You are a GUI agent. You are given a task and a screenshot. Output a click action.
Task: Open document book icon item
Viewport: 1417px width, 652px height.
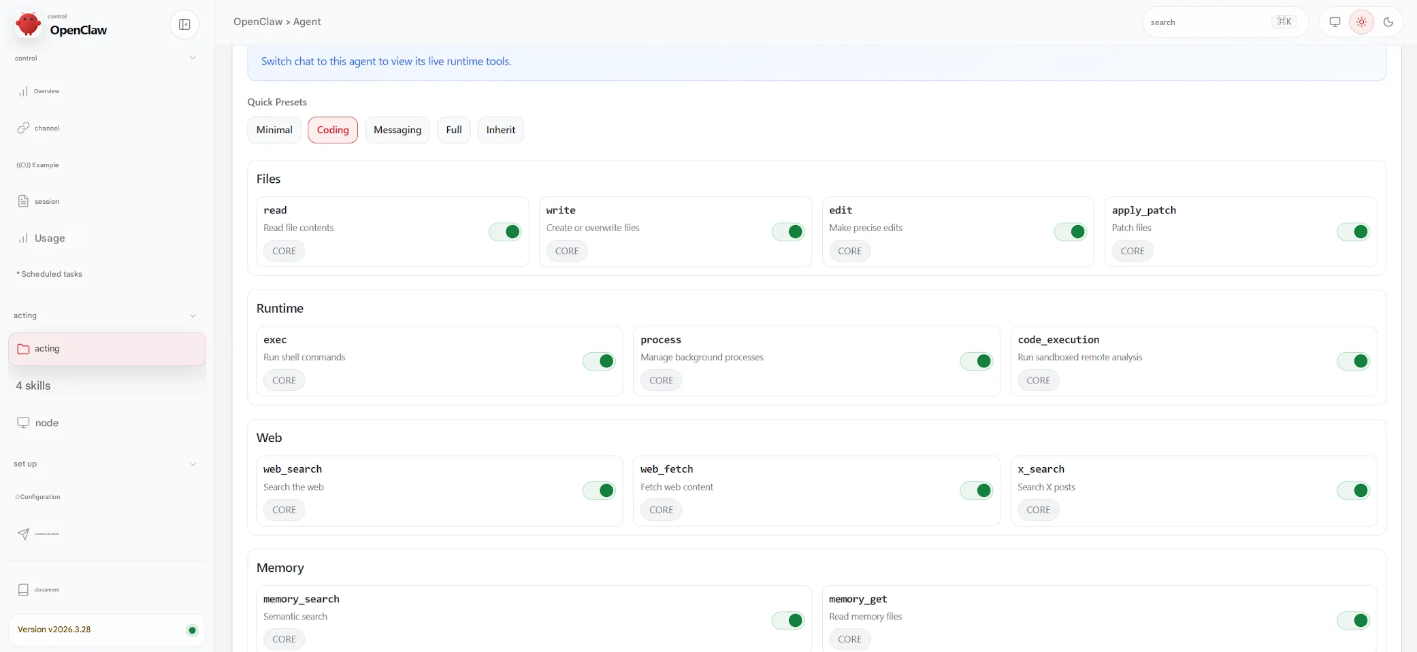pos(23,589)
